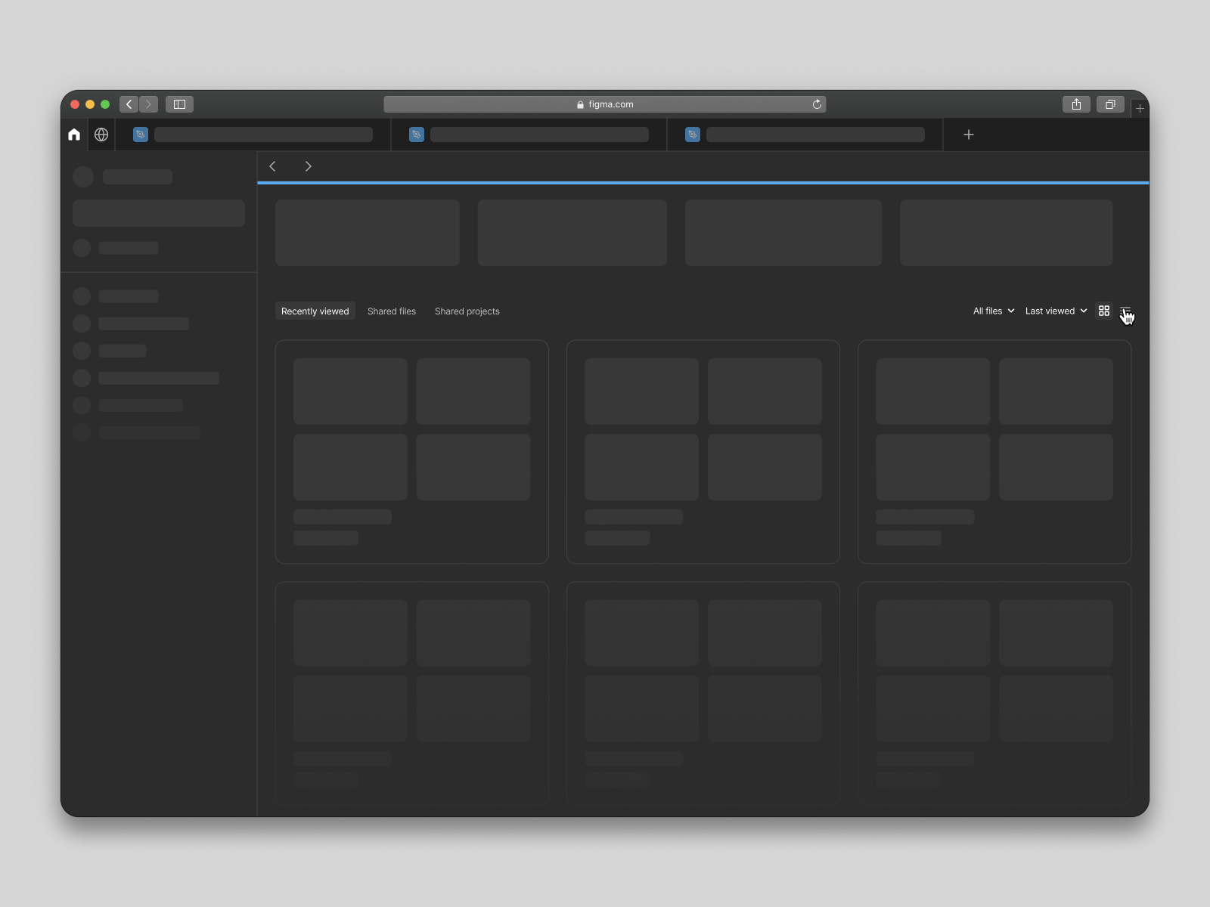Click the pen tool icon on second file tab
Screen dimensions: 1210x907
click(x=417, y=134)
